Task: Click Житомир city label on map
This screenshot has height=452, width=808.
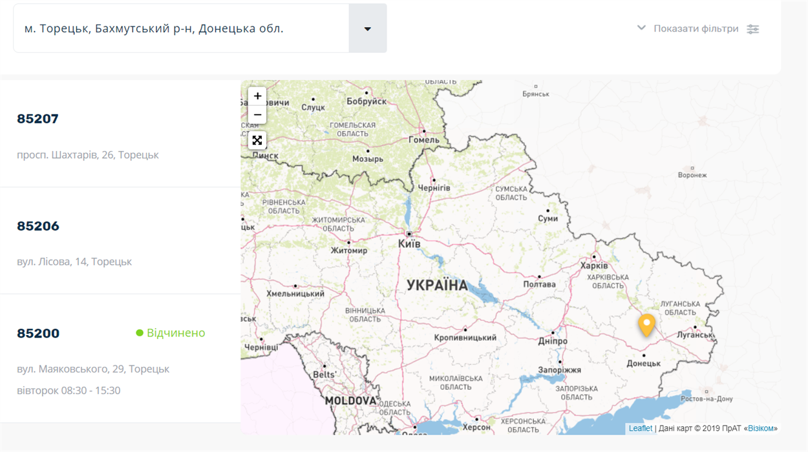Action: tap(349, 251)
